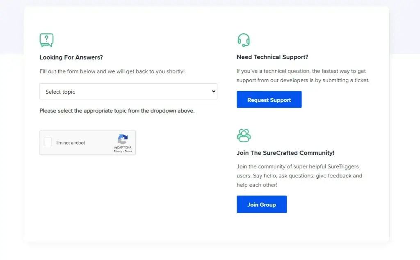Open the reCAPTCHA Terms link
Image resolution: width=420 pixels, height=260 pixels.
click(x=129, y=151)
